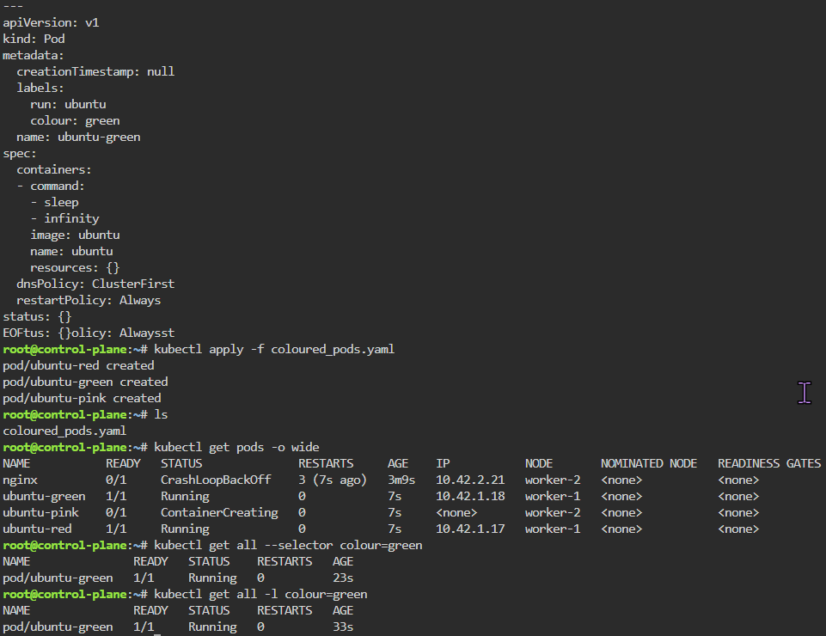Click the READINESS GATES column header
This screenshot has width=826, height=636.
[x=769, y=463]
